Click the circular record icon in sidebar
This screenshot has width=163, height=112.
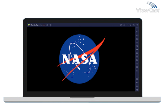tap(137, 46)
